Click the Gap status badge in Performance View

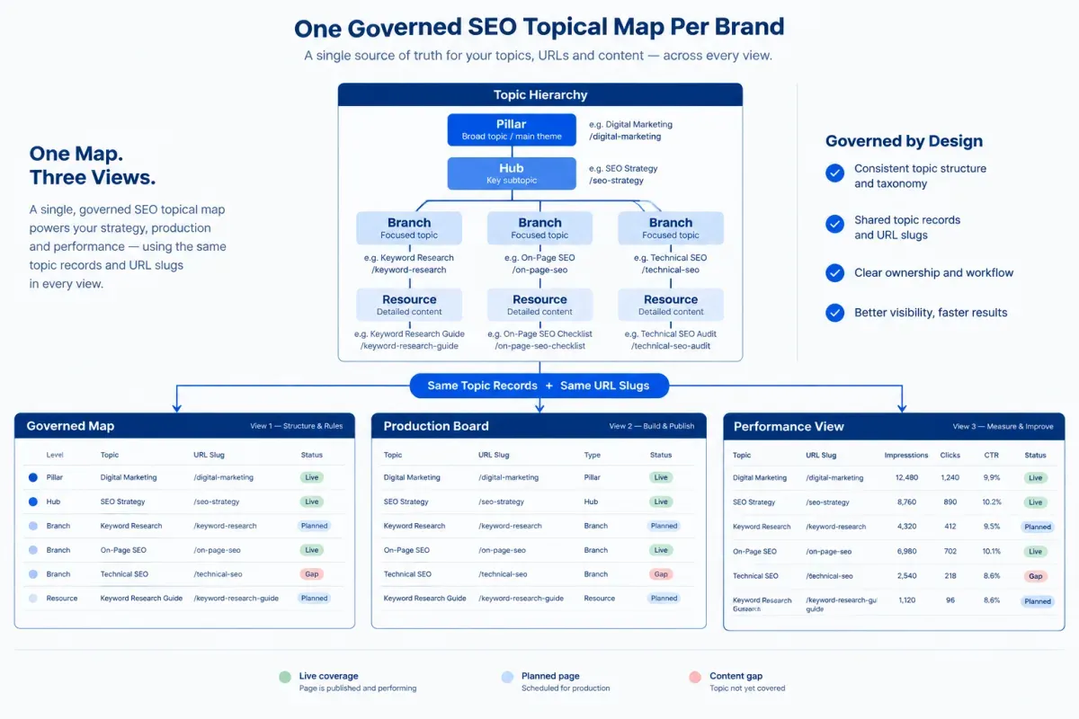pyautogui.click(x=1035, y=576)
